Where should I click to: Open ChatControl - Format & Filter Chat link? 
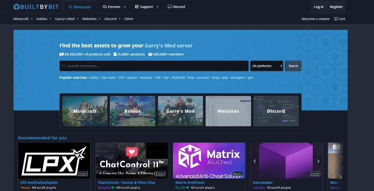coord(126,183)
